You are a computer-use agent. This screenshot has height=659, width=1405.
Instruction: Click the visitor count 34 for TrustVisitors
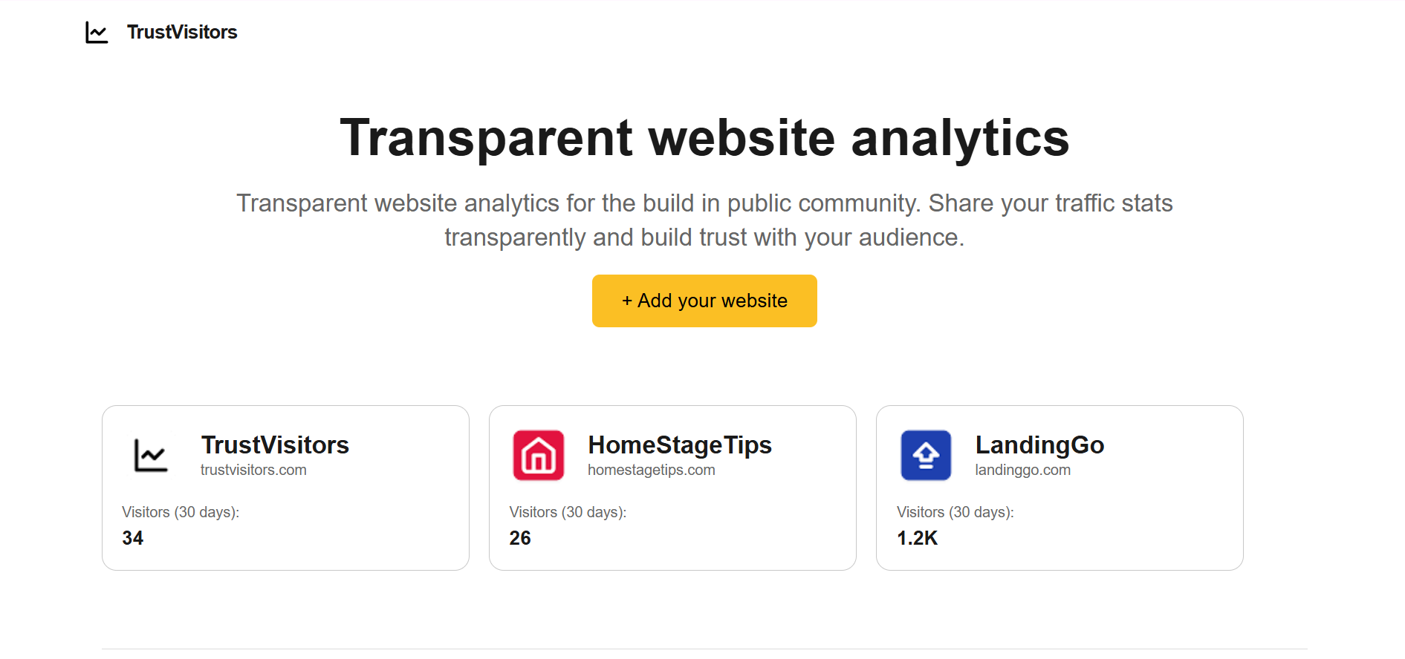pyautogui.click(x=133, y=538)
